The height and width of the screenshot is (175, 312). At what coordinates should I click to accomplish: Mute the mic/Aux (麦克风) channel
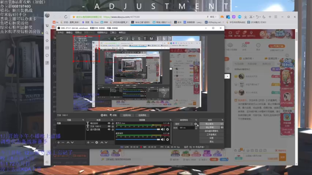tap(163, 129)
